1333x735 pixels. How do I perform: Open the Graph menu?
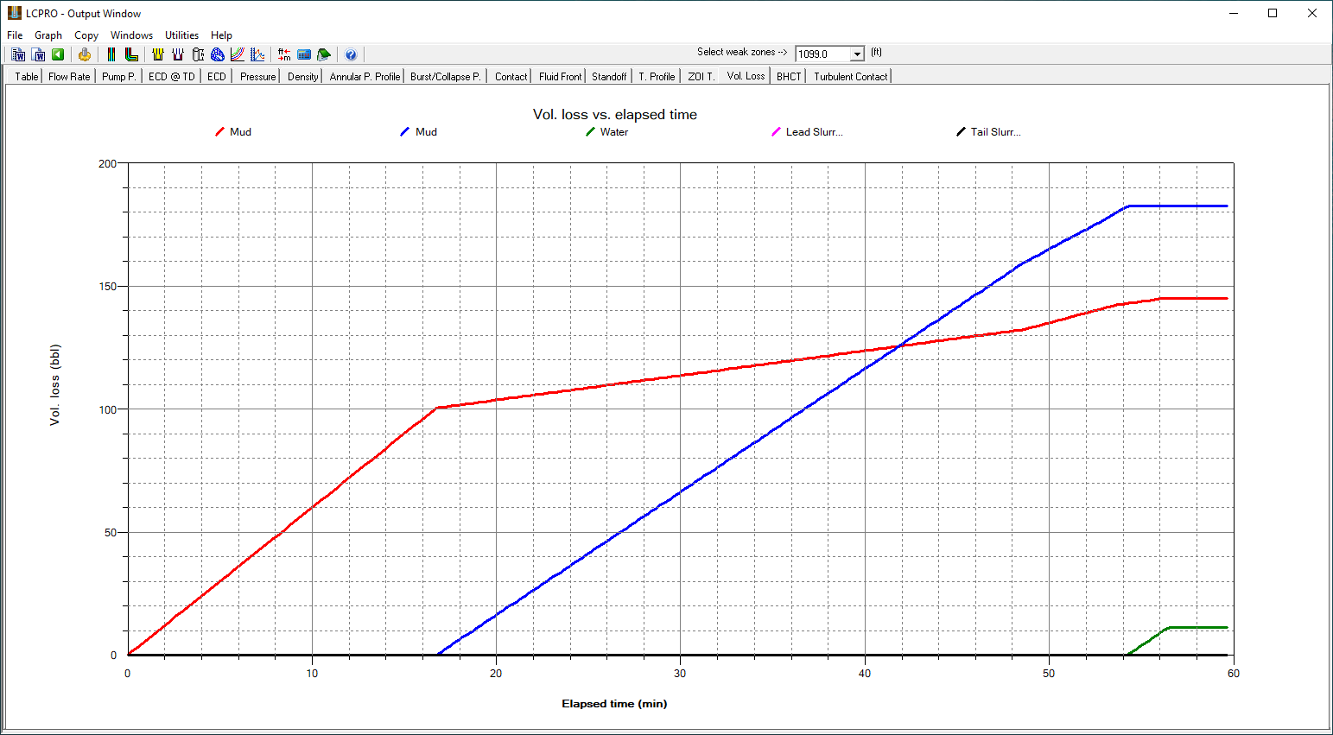(x=48, y=35)
